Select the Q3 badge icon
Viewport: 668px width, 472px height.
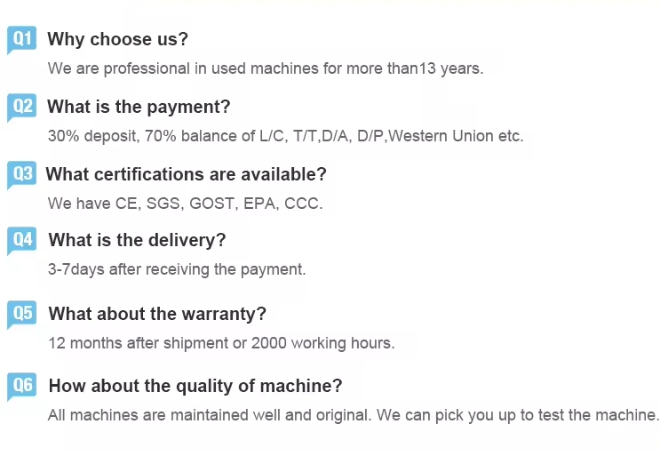point(22,174)
